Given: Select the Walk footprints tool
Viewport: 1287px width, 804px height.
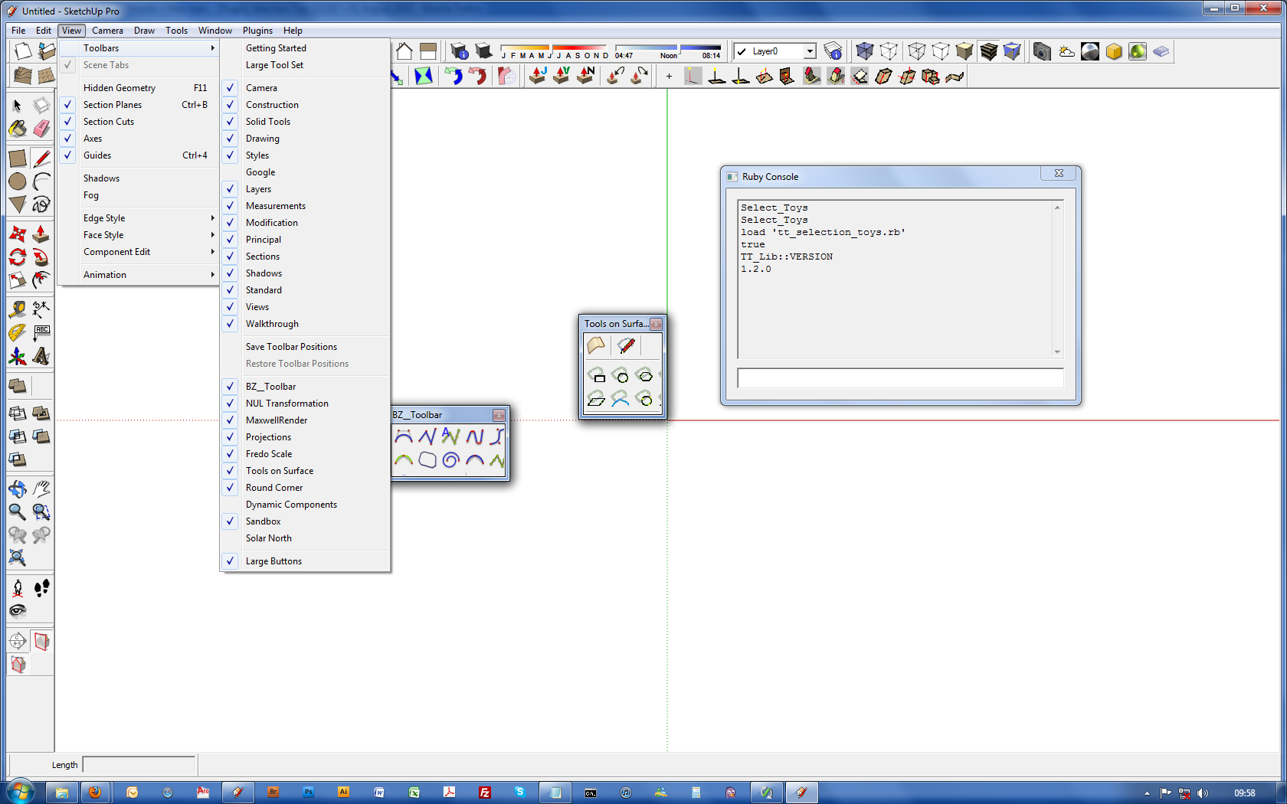Looking at the screenshot, I should [x=41, y=587].
